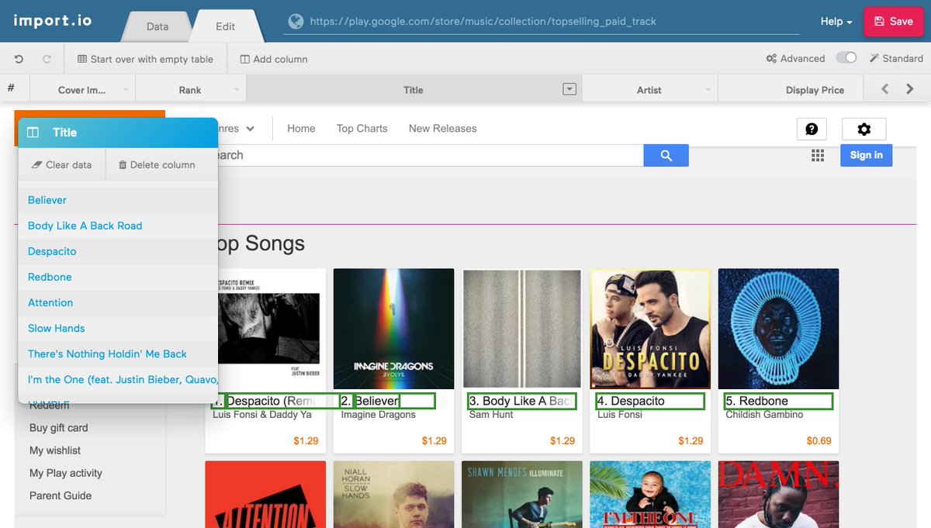Click the Sam Hunt artist name
931x528 pixels.
click(492, 415)
